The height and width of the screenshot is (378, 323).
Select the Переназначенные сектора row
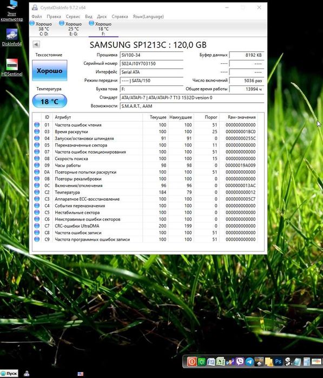click(x=145, y=145)
